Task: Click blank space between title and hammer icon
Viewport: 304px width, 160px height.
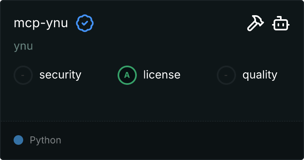Action: pos(168,24)
